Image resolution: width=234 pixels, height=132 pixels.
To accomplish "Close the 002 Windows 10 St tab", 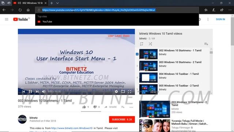I will [x=46, y=3].
